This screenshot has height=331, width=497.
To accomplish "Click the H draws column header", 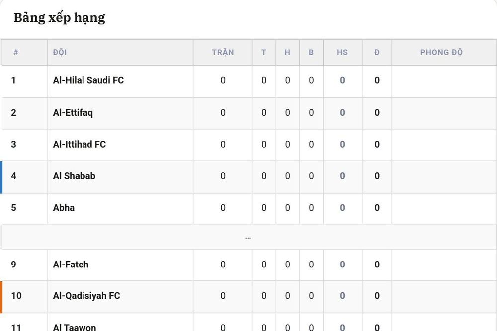I will [287, 52].
